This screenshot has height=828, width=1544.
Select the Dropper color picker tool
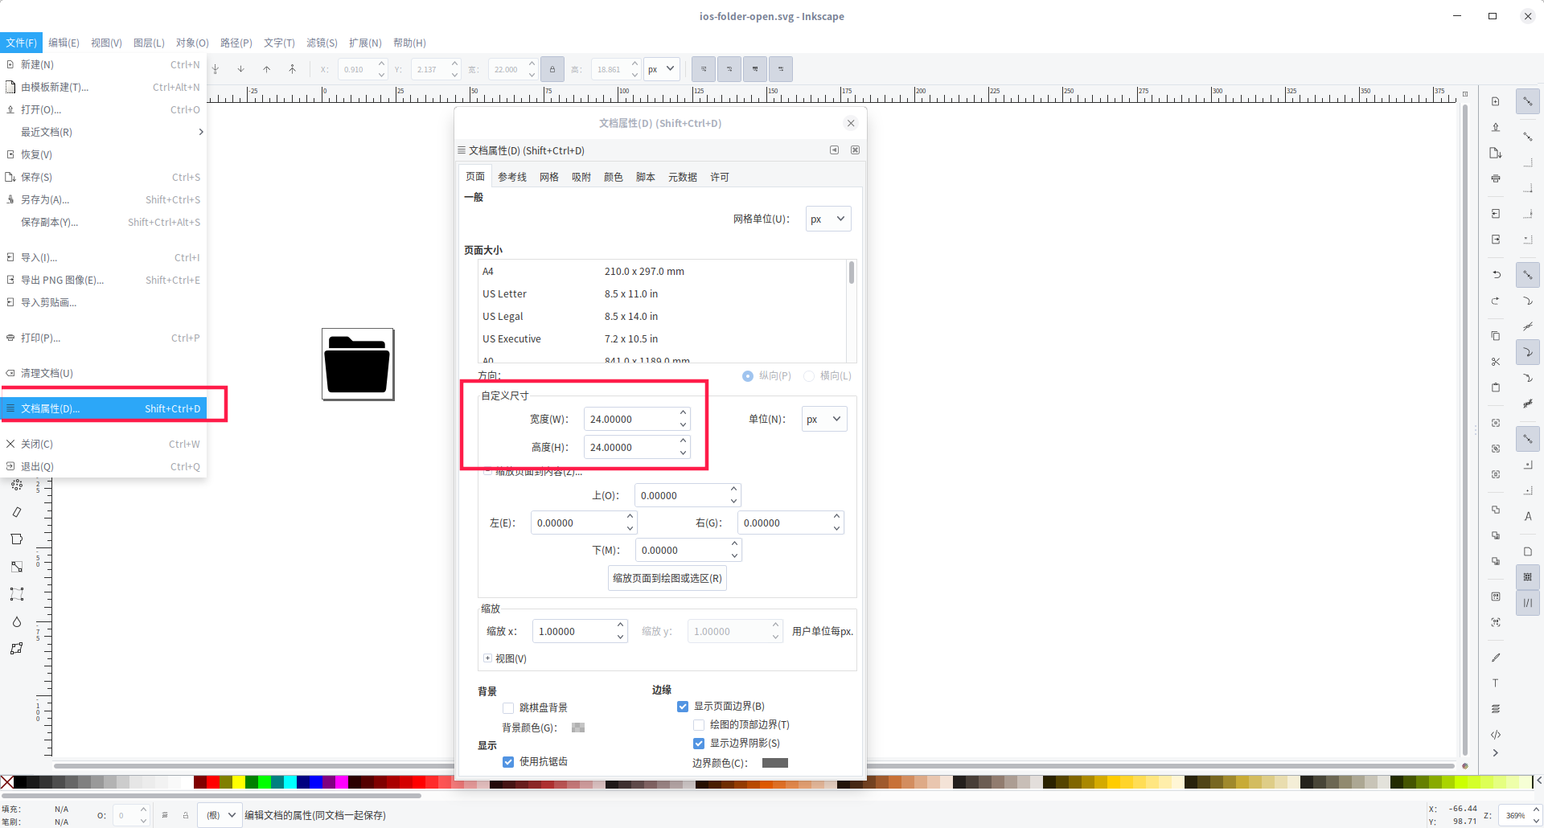pos(17,621)
